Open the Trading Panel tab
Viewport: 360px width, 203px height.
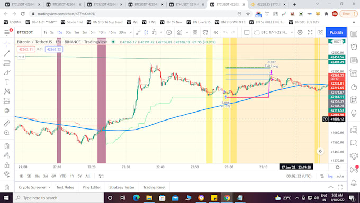[154, 187]
